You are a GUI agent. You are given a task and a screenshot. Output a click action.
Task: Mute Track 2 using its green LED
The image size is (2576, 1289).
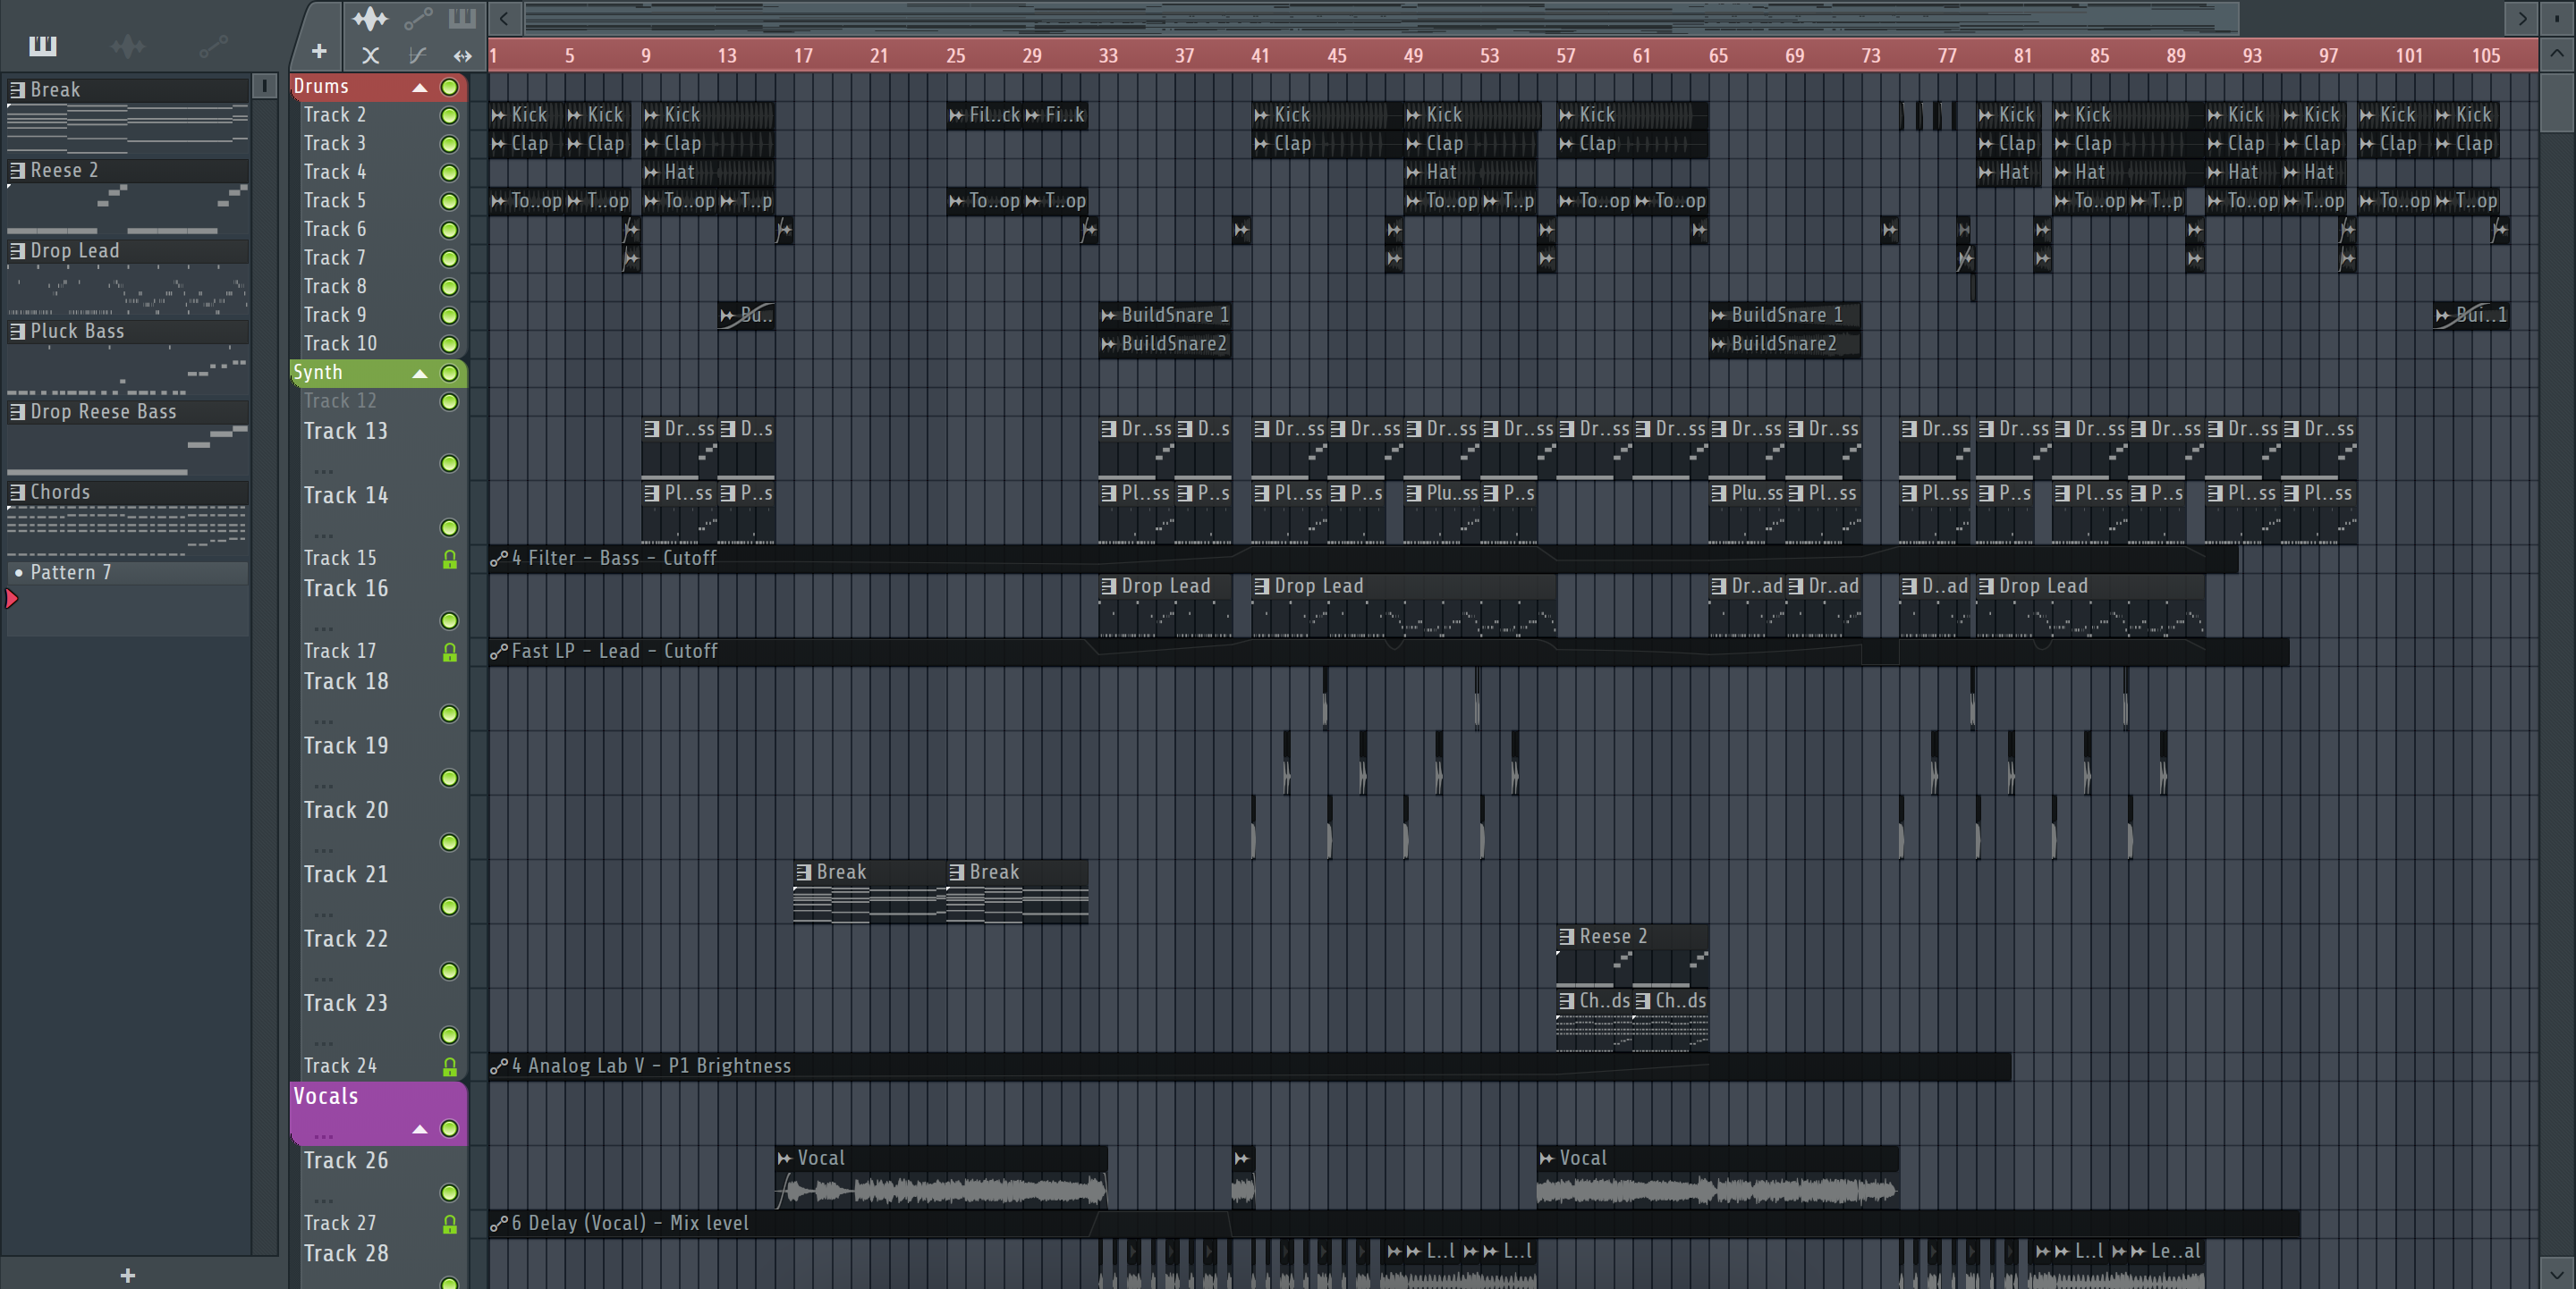click(x=450, y=116)
